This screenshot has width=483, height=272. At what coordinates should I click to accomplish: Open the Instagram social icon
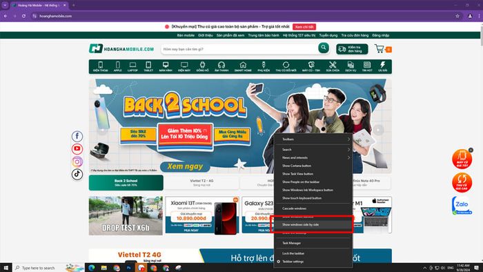77,162
